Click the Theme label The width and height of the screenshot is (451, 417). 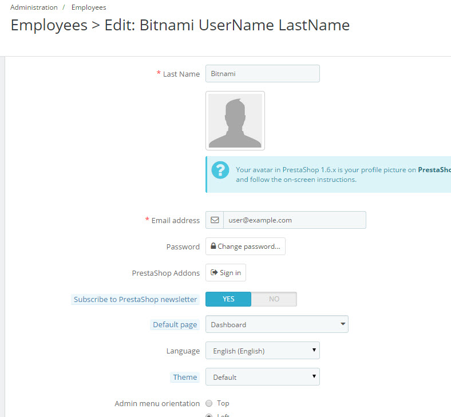185,377
